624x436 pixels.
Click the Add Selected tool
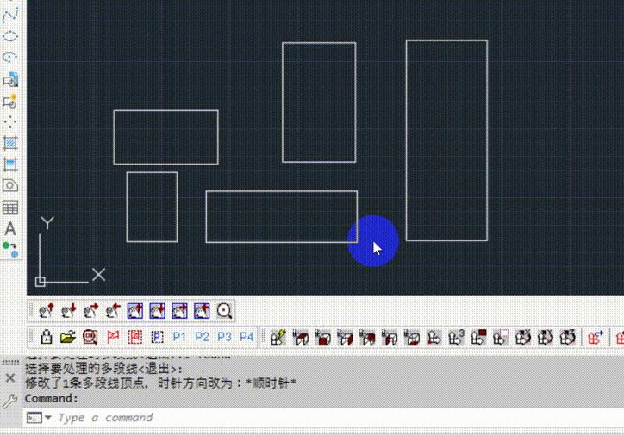click(x=10, y=250)
